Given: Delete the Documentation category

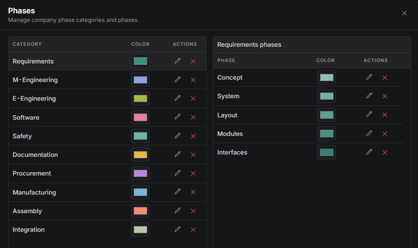Looking at the screenshot, I should [x=193, y=155].
